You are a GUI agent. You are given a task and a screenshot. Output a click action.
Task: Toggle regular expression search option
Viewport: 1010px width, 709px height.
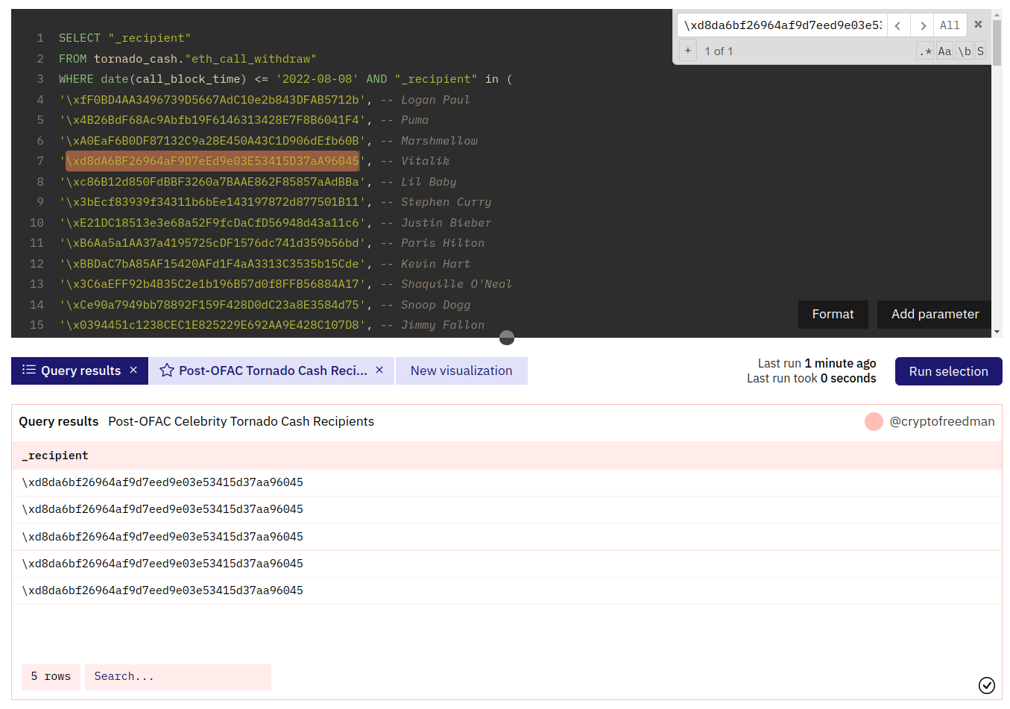(925, 51)
